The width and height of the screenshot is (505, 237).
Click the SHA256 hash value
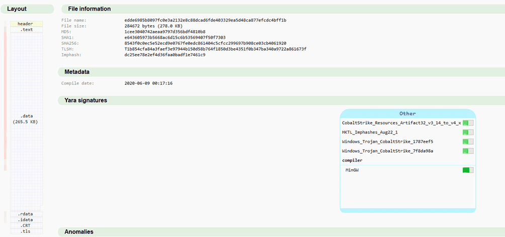coord(205,43)
